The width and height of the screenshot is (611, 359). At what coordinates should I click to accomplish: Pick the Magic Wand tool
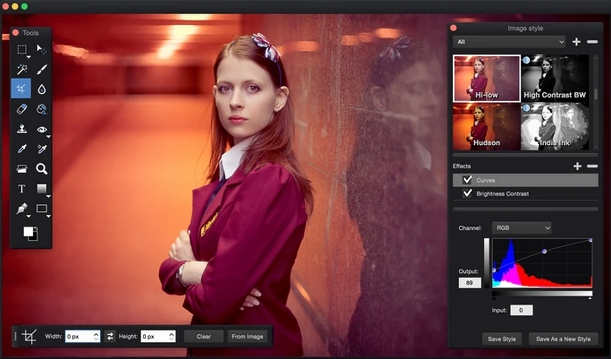pos(22,69)
